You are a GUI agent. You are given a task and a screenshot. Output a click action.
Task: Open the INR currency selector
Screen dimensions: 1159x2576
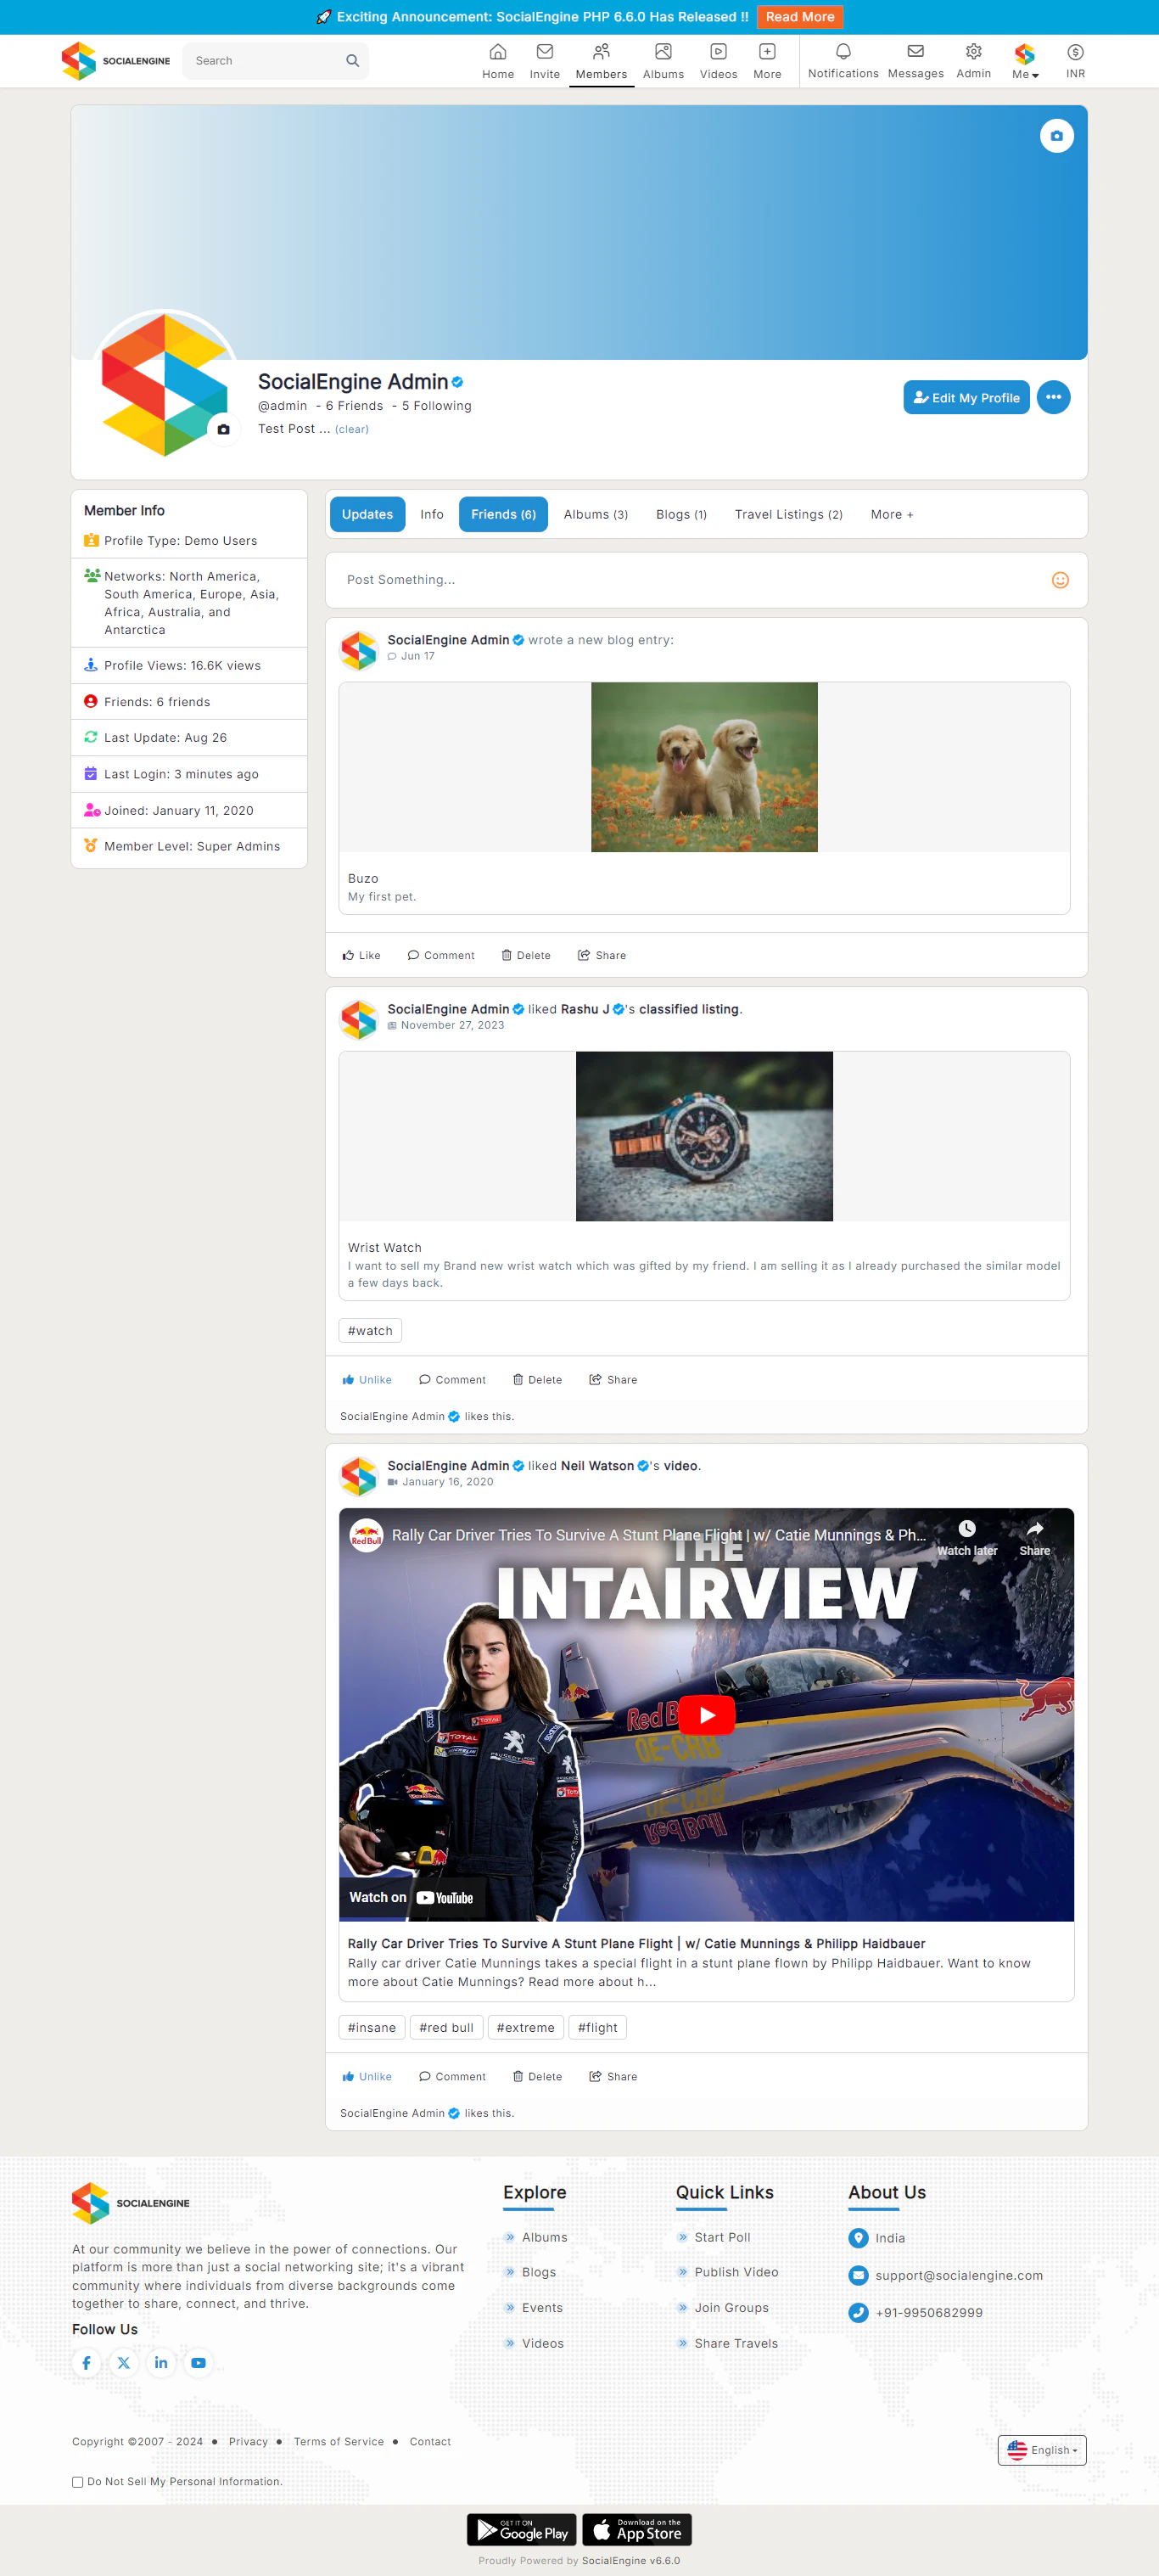click(x=1075, y=61)
